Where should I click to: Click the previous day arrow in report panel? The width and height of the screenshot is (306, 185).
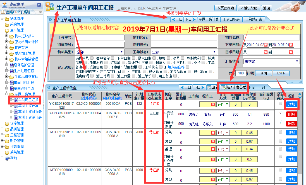[177, 19]
